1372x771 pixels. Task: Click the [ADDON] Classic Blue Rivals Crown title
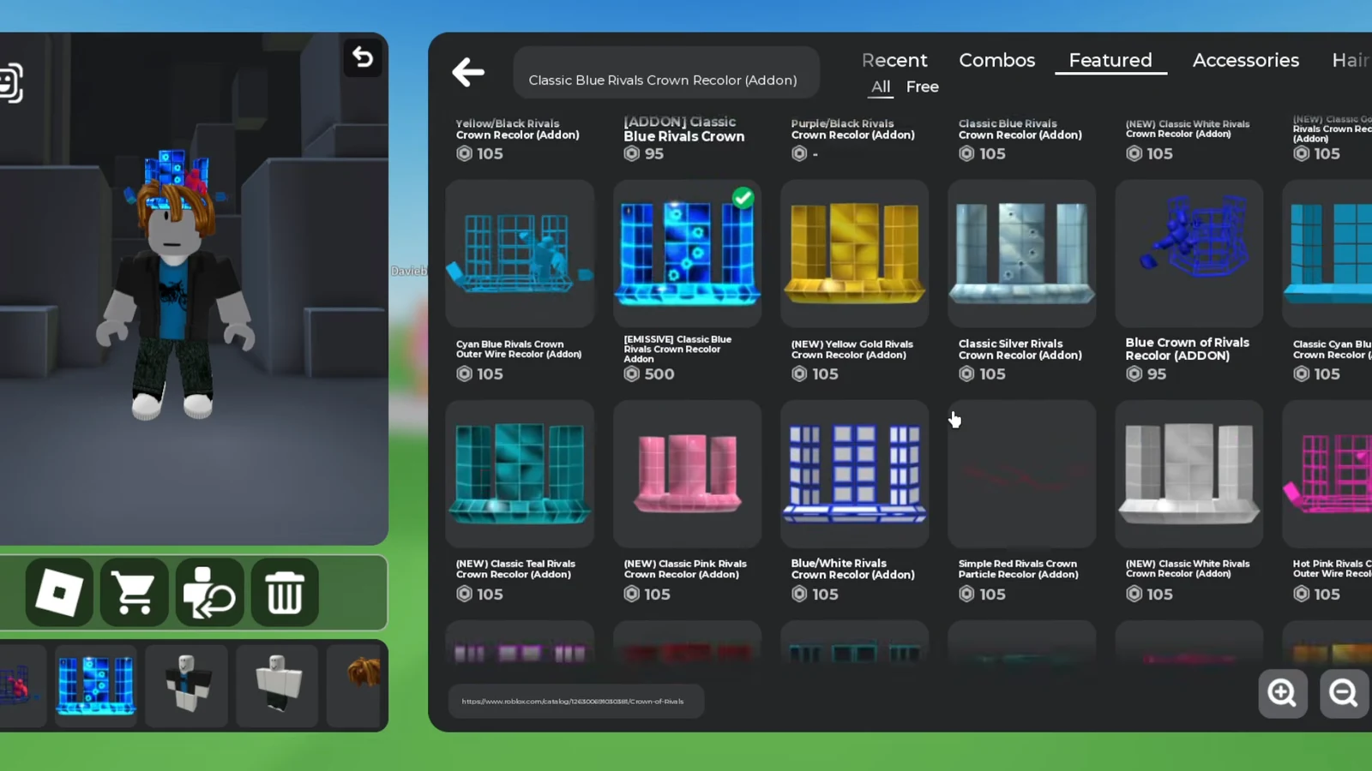point(683,129)
